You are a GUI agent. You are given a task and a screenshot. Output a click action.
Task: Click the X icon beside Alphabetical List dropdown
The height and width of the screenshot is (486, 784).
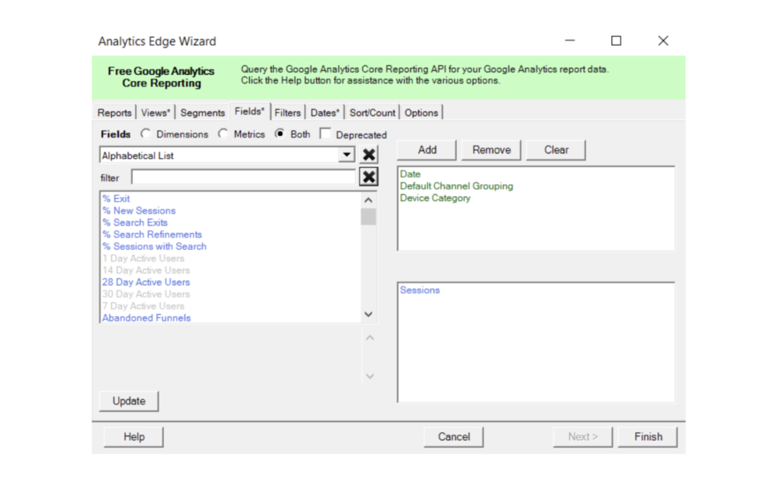click(x=369, y=155)
